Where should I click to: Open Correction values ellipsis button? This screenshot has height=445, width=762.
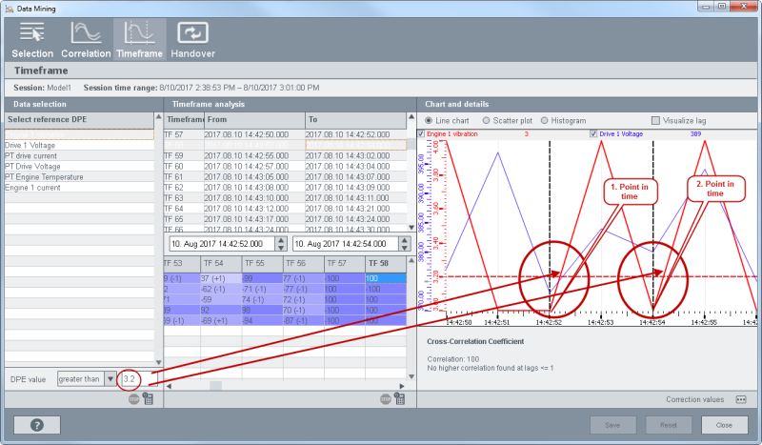tap(740, 399)
